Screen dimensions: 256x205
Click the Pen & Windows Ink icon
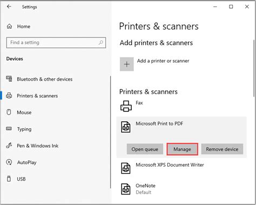[9, 146]
